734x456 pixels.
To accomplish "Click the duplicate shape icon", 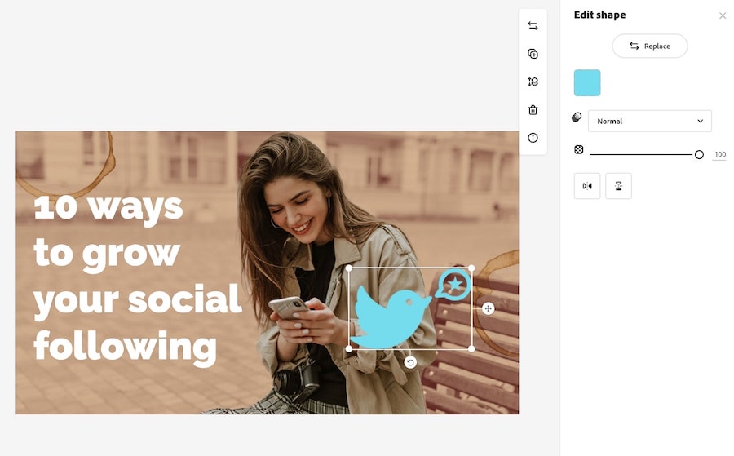I will (x=533, y=54).
